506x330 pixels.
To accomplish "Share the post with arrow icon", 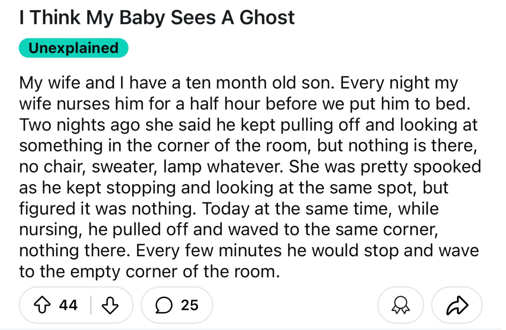I will pos(457,305).
